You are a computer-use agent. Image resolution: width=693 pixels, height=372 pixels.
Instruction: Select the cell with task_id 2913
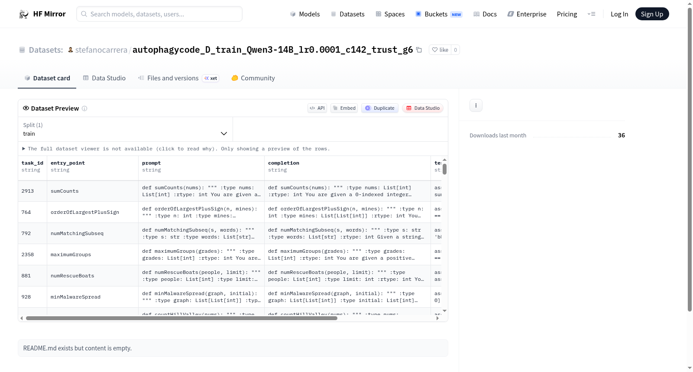(32, 191)
